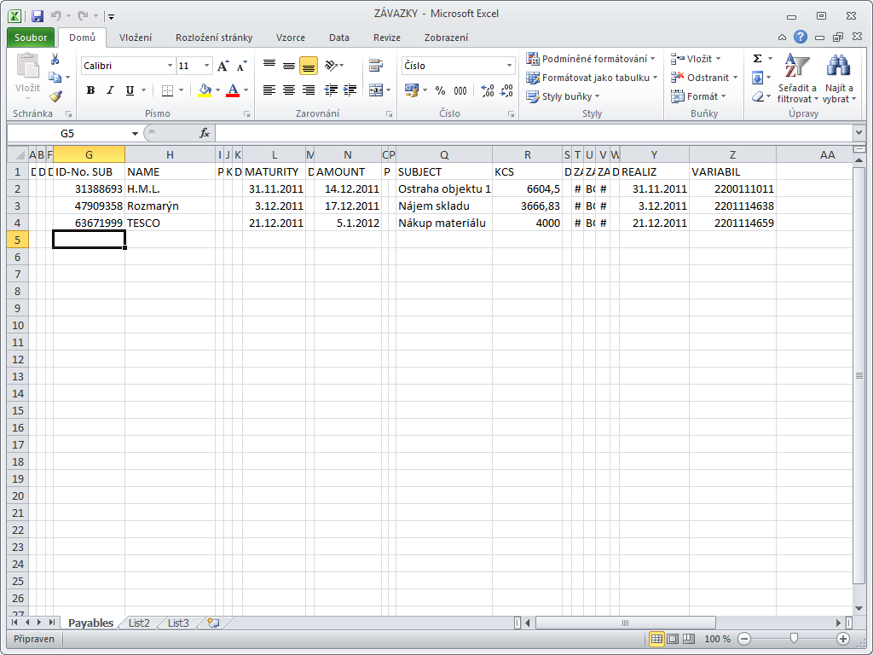Open the Soubor tab
873x655 pixels.
(31, 38)
